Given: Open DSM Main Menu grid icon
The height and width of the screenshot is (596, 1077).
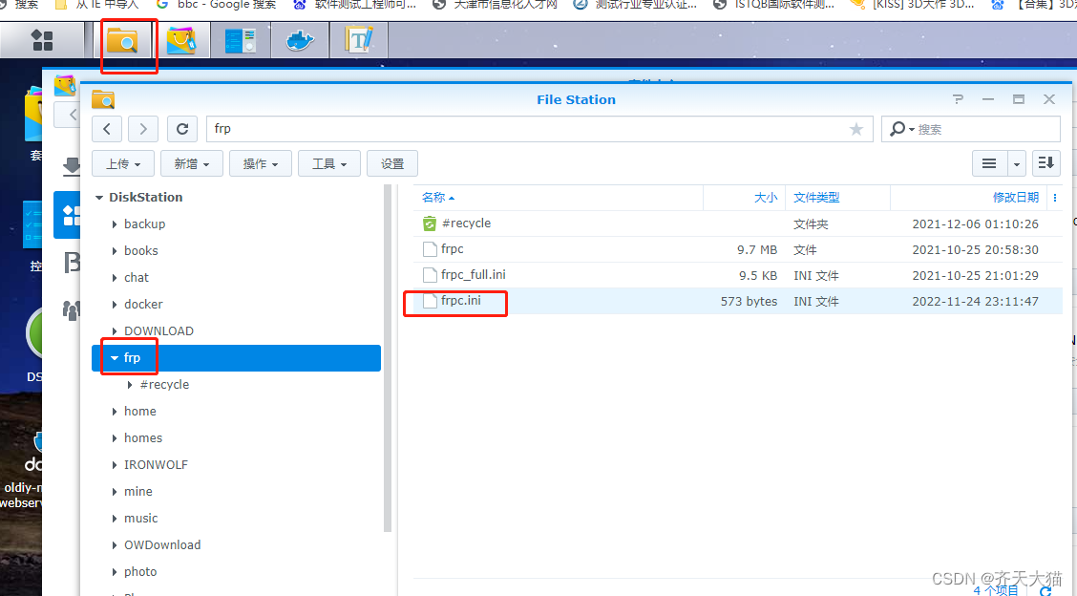Looking at the screenshot, I should pyautogui.click(x=42, y=40).
